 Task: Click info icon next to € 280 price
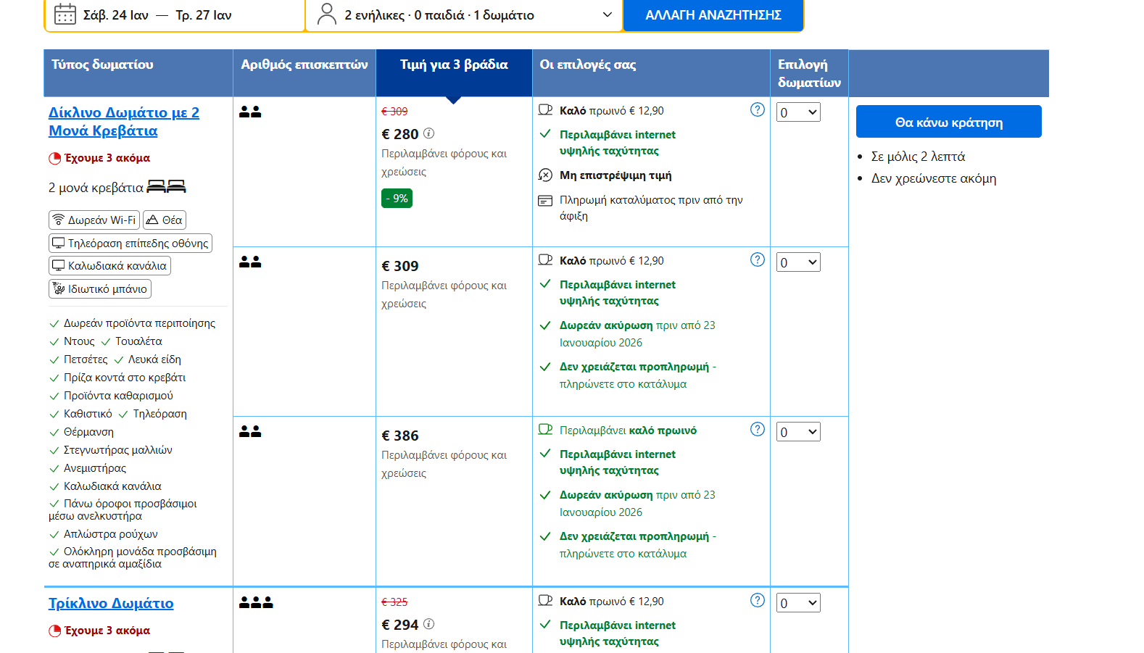click(x=429, y=133)
